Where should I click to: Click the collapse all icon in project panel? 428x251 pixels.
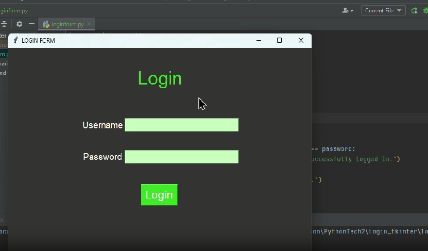4,24
